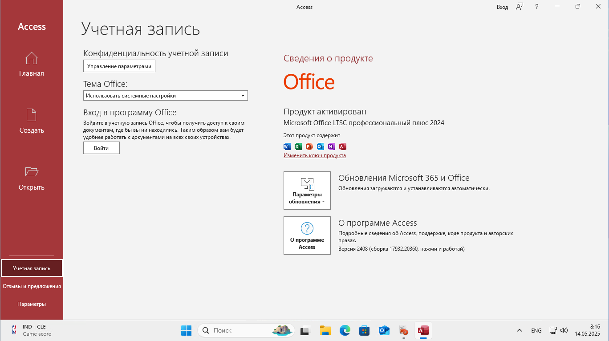
Task: Click Microsoft Office LTSC product name
Action: click(x=364, y=123)
